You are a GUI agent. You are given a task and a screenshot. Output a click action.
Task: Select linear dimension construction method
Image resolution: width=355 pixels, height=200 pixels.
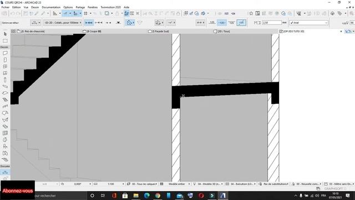pyautogui.click(x=89, y=23)
